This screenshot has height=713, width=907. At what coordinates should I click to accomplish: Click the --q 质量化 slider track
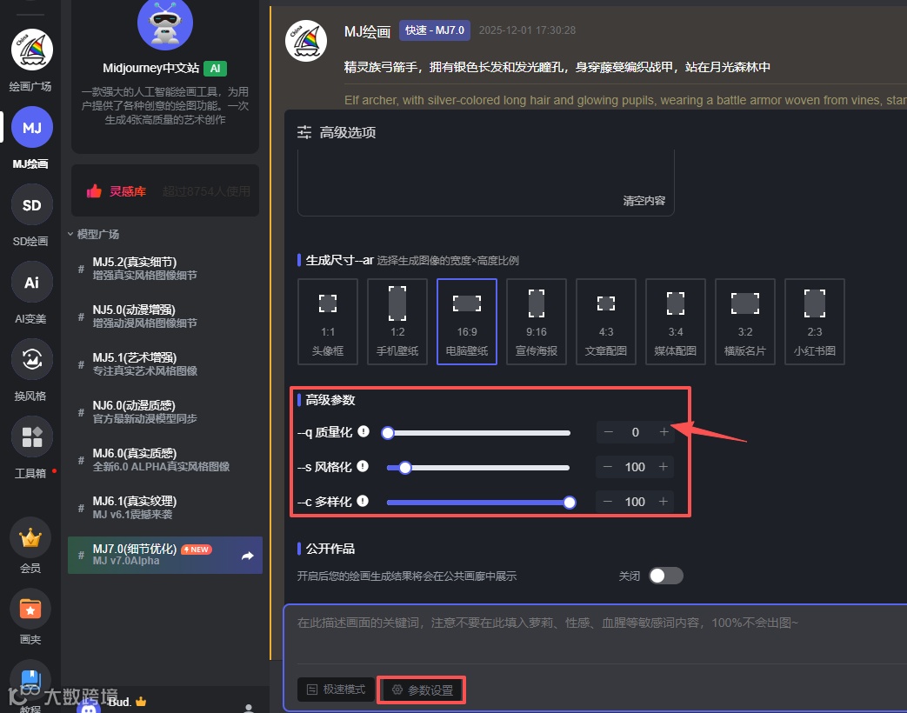[x=478, y=432]
